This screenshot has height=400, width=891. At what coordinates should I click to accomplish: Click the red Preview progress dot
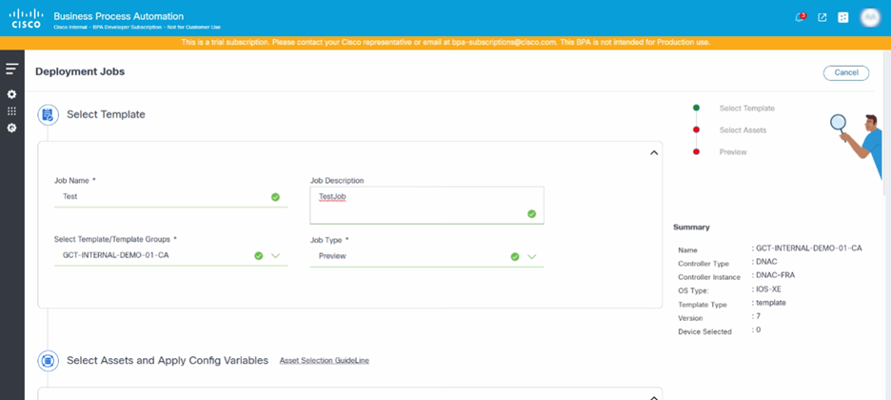point(696,151)
